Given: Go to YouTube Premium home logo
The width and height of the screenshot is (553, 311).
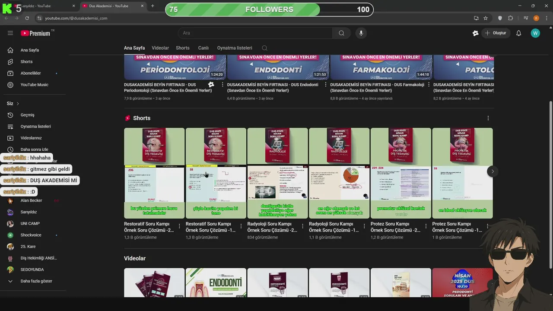Looking at the screenshot, I should pos(35,33).
